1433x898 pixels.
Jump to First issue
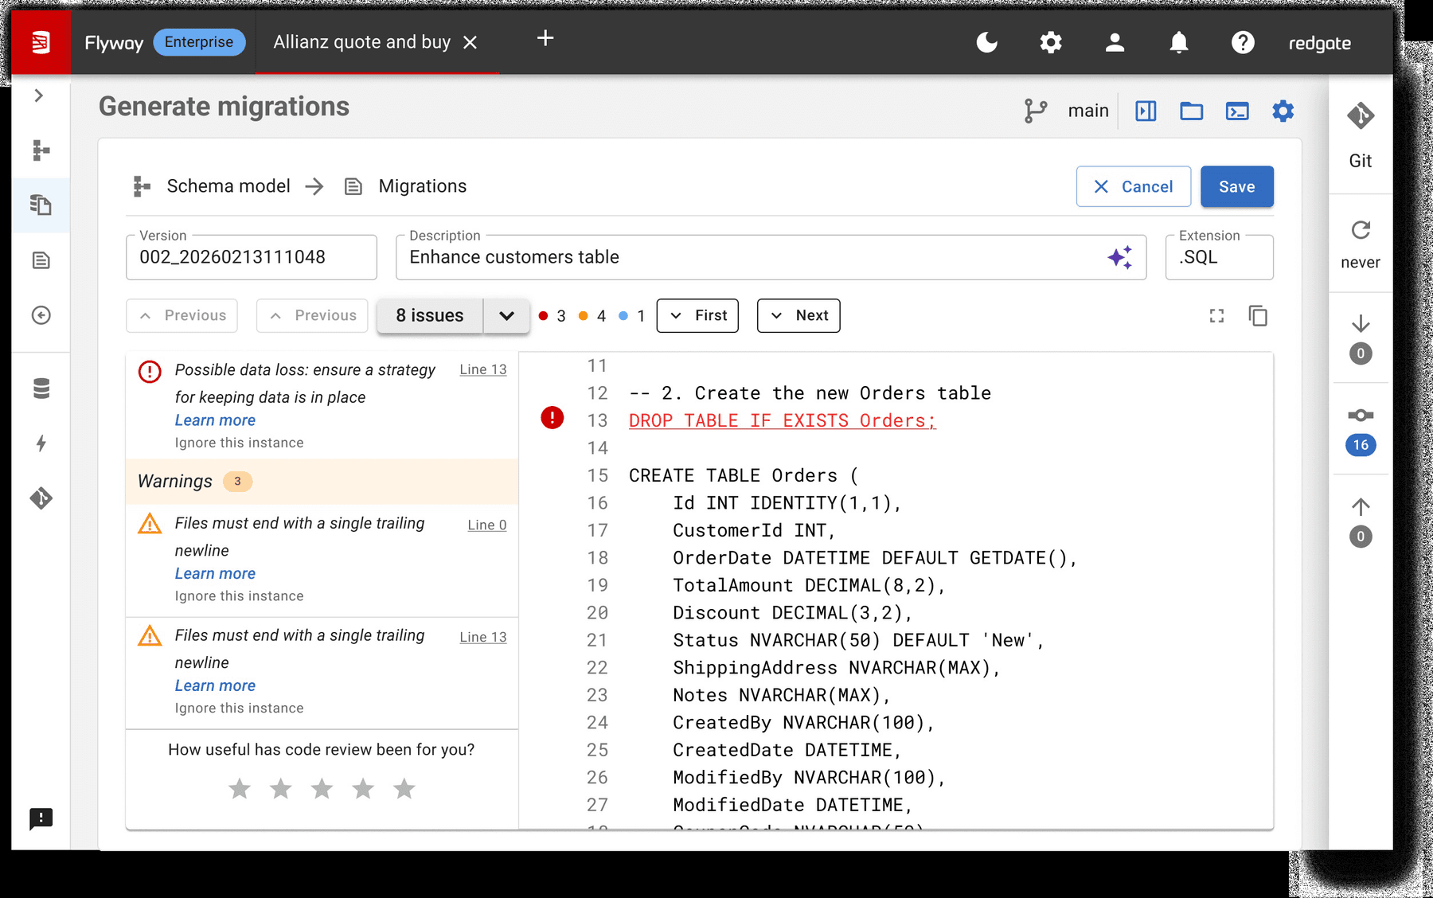coord(697,315)
